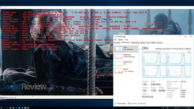This screenshot has height=109, width=194.
Task: Switch to the App history tab
Action: (135, 43)
